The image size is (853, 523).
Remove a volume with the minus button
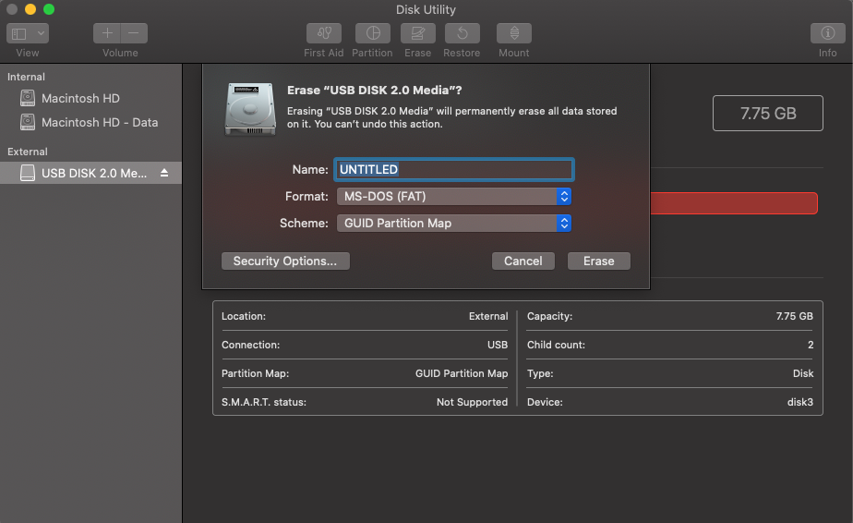tap(134, 33)
